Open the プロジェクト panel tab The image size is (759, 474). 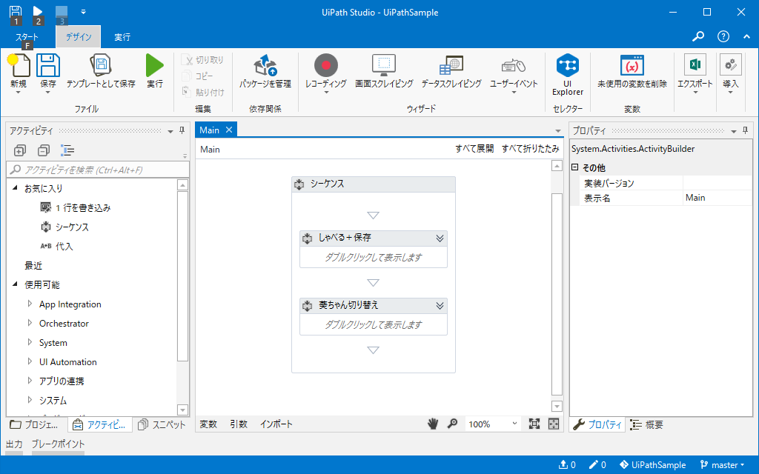35,424
